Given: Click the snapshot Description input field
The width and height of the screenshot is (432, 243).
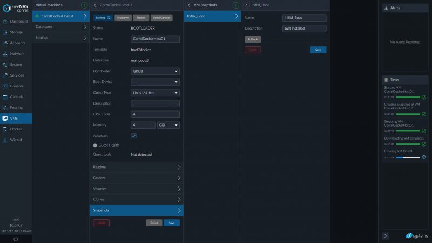Looking at the screenshot, I should [304, 28].
